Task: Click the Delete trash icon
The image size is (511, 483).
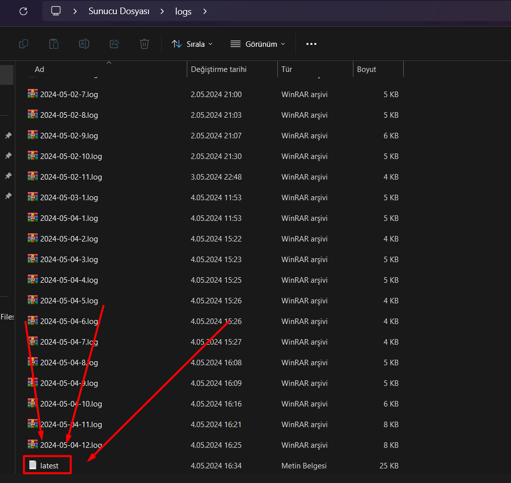Action: (x=144, y=44)
